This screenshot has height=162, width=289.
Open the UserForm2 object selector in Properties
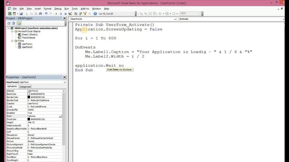pos(65,82)
